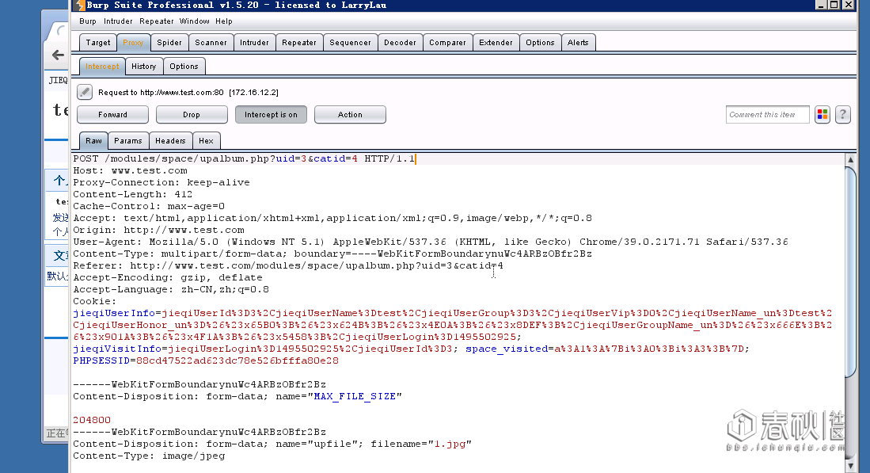Open the Window menu
870x473 pixels.
tap(194, 21)
